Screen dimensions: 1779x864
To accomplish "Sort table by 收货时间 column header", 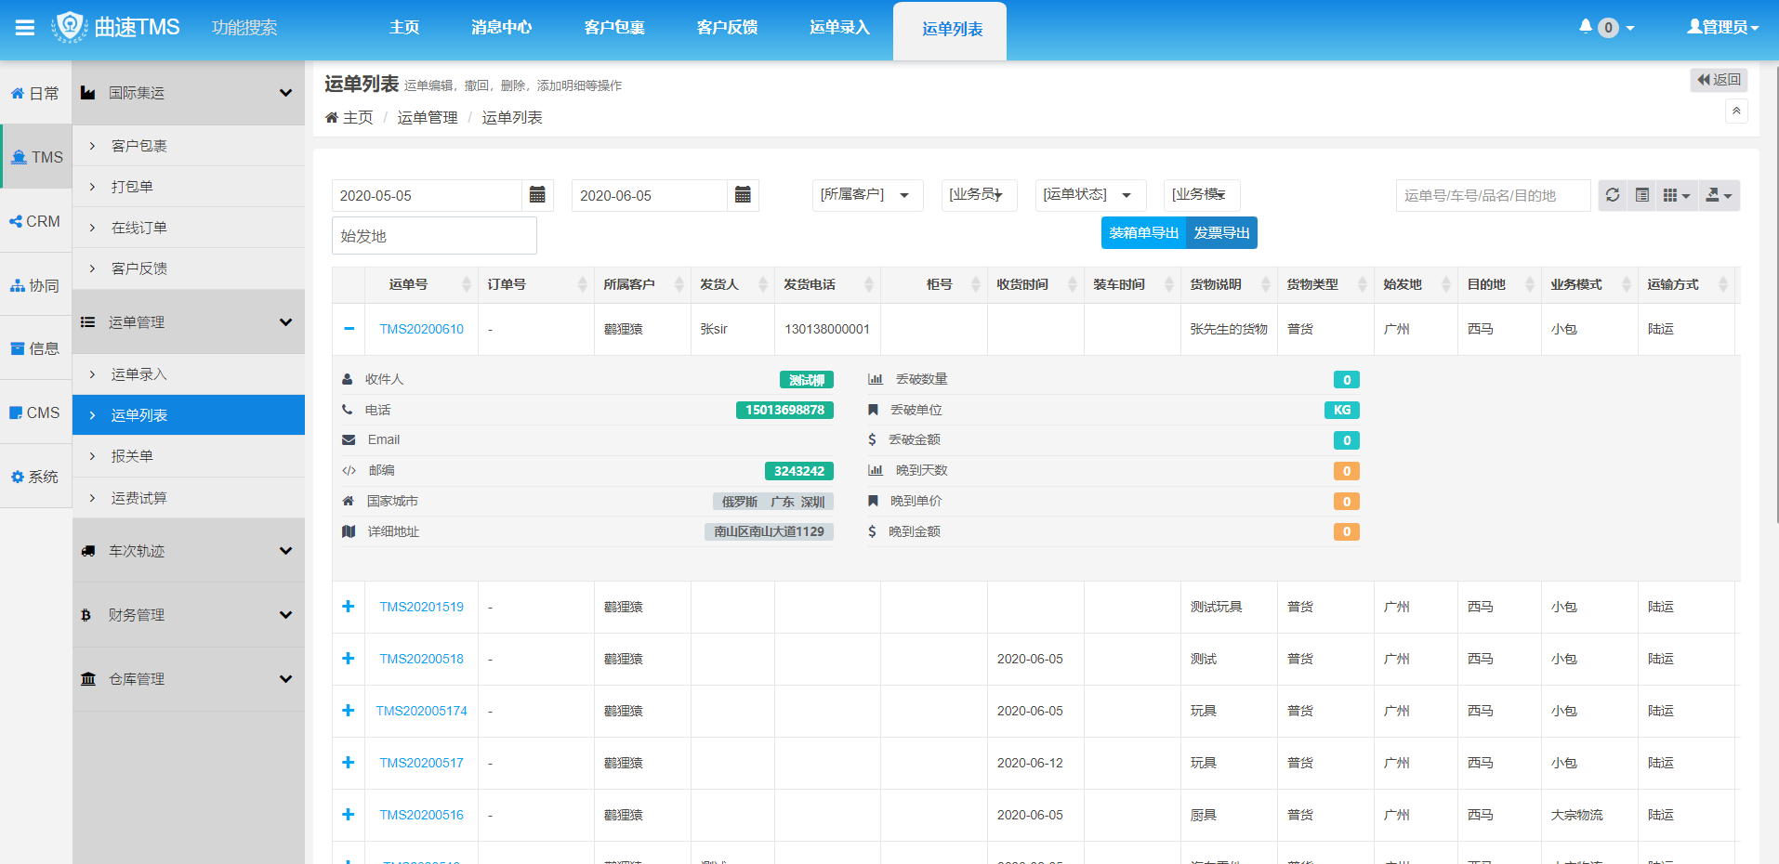I will 1035,284.
